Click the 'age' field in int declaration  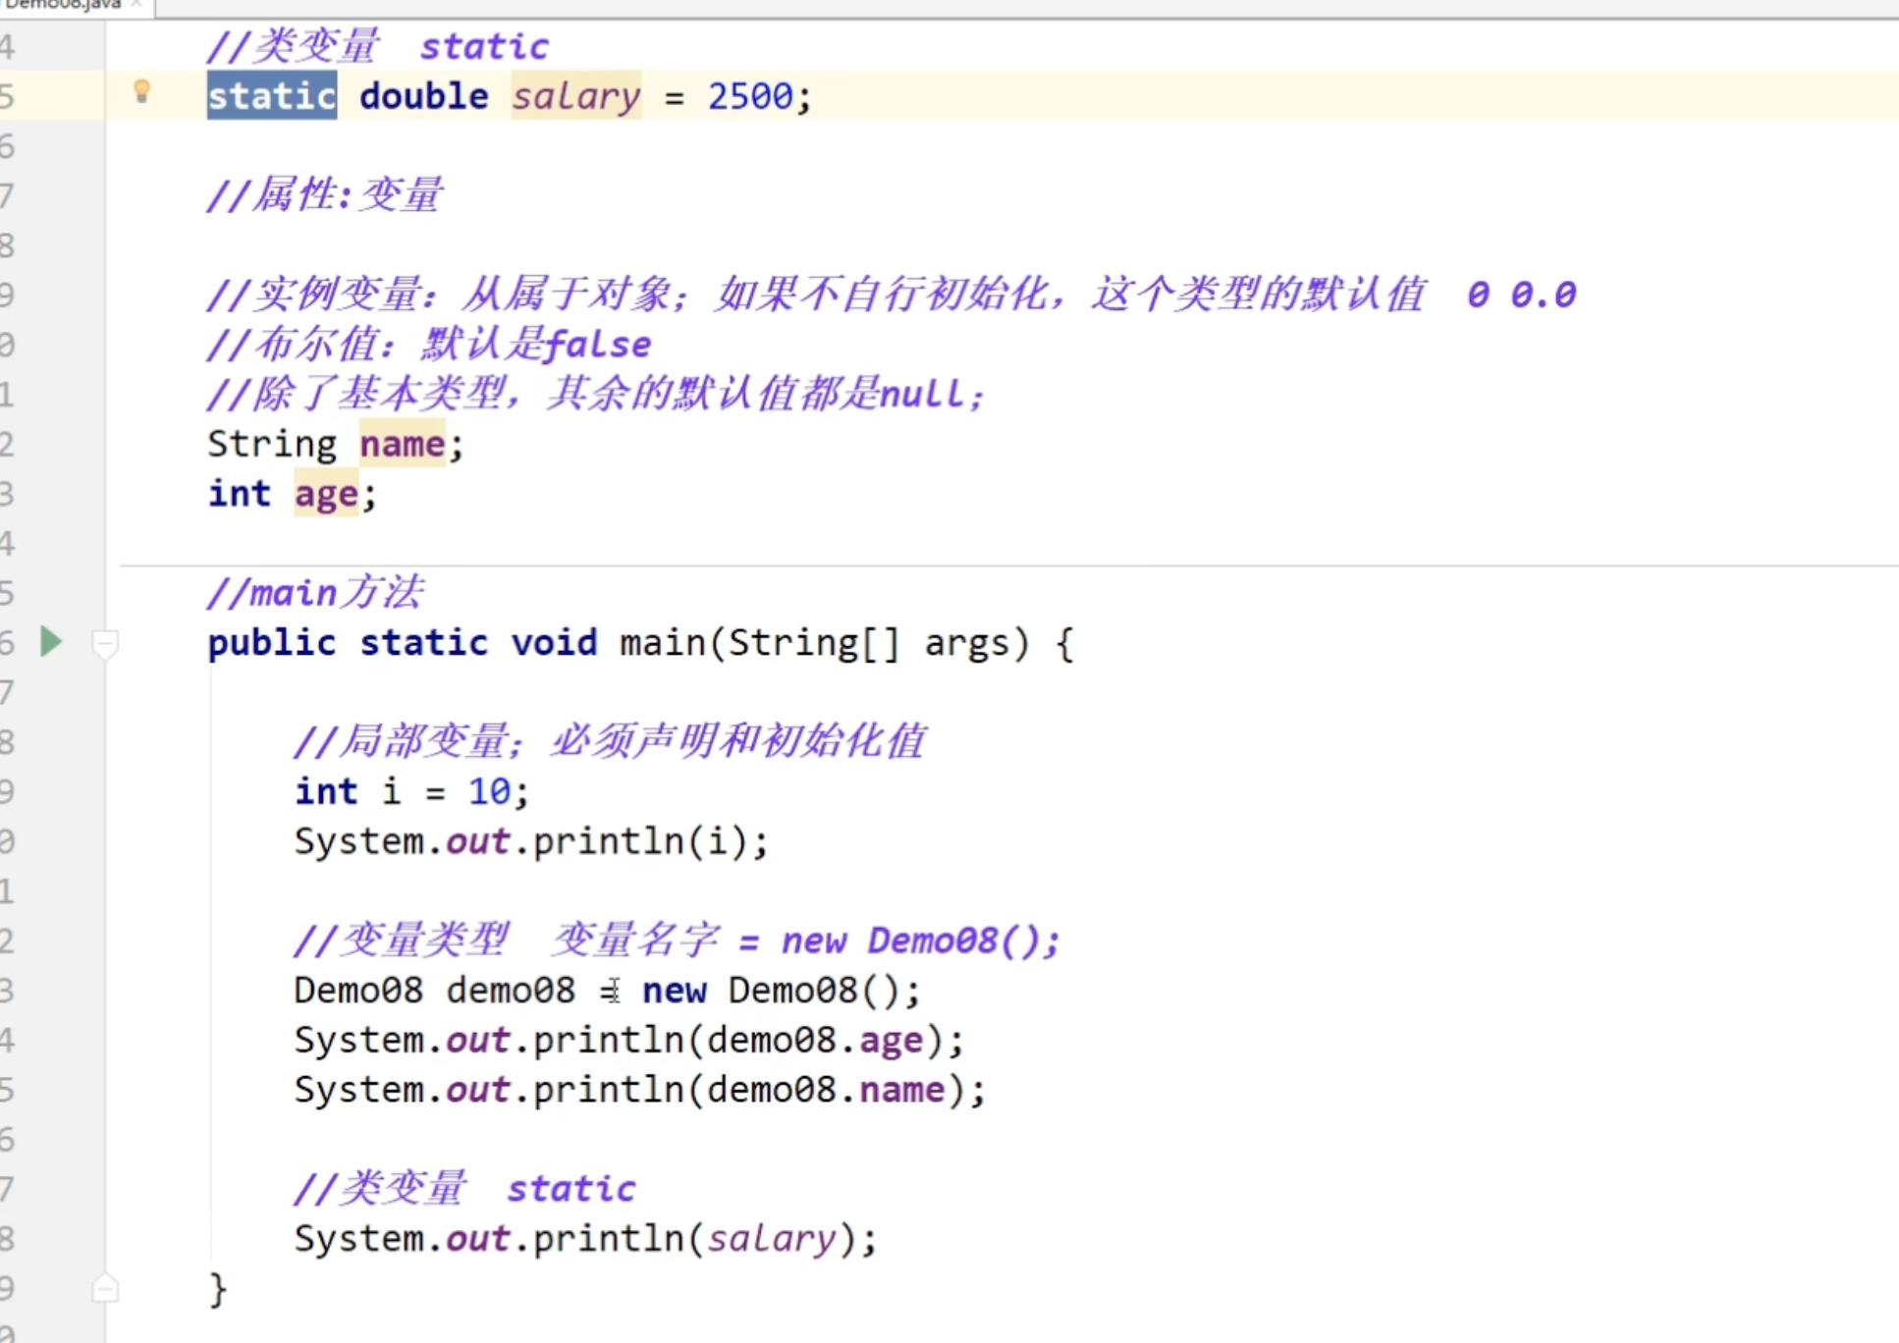point(326,494)
